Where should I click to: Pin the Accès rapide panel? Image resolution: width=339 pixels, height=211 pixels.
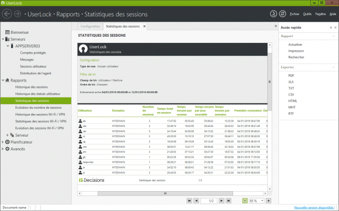[331, 28]
